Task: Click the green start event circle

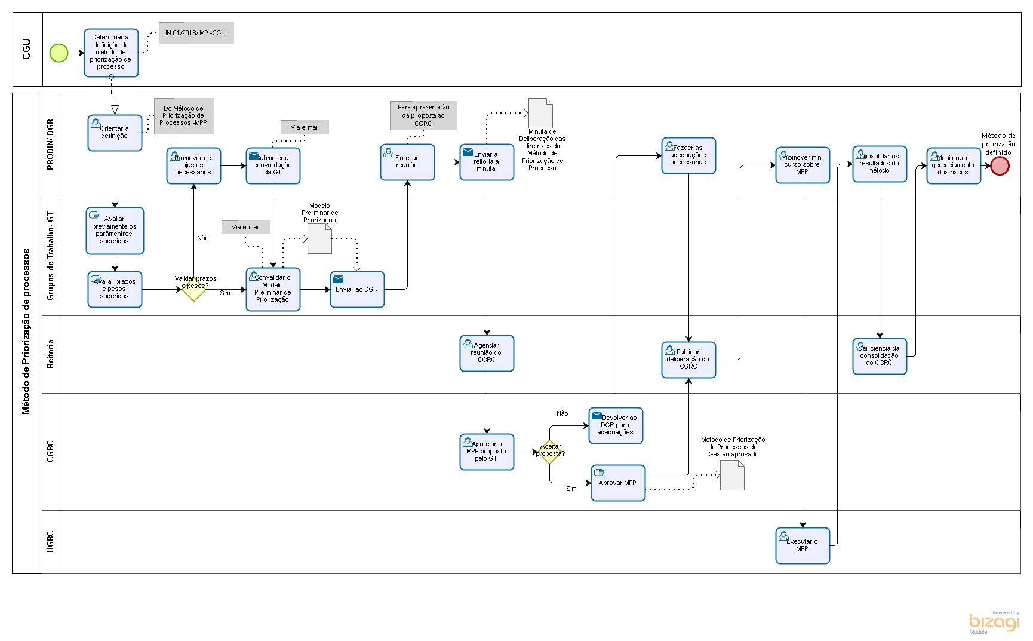Action: click(x=59, y=53)
